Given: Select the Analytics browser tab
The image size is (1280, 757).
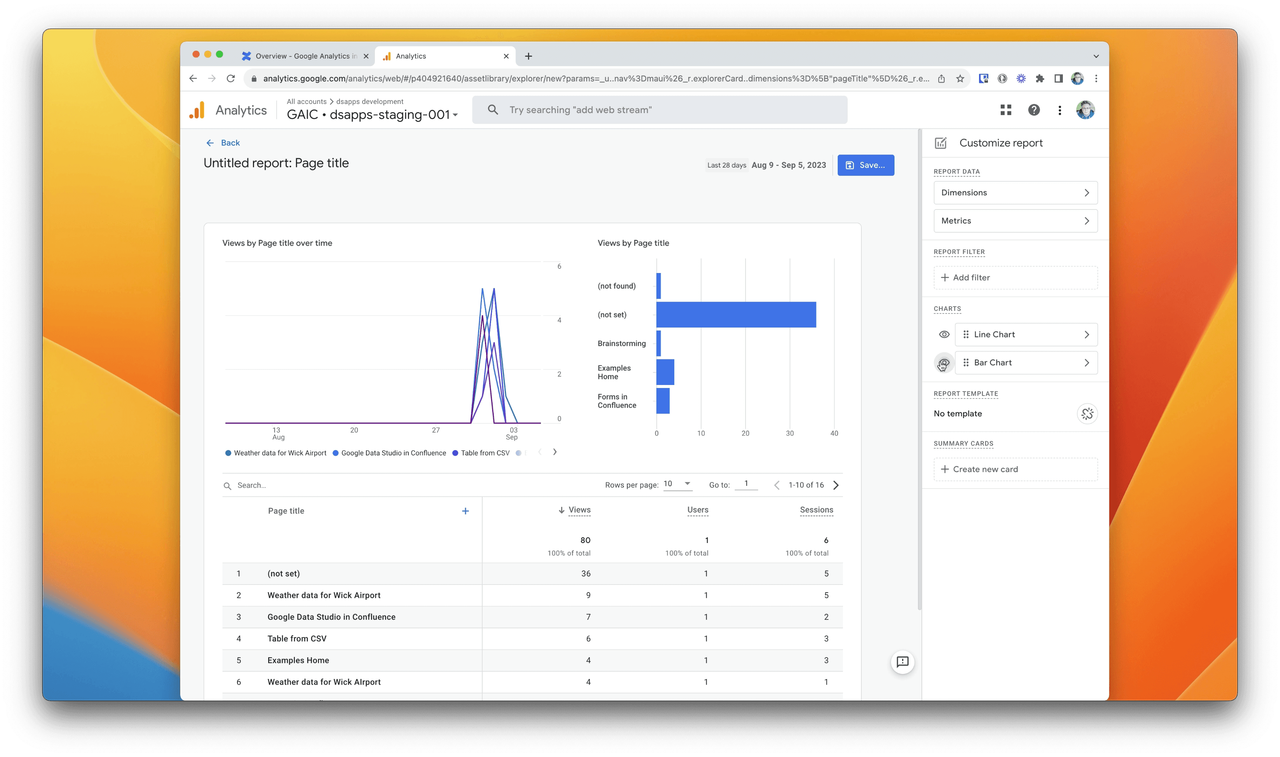Looking at the screenshot, I should [445, 56].
